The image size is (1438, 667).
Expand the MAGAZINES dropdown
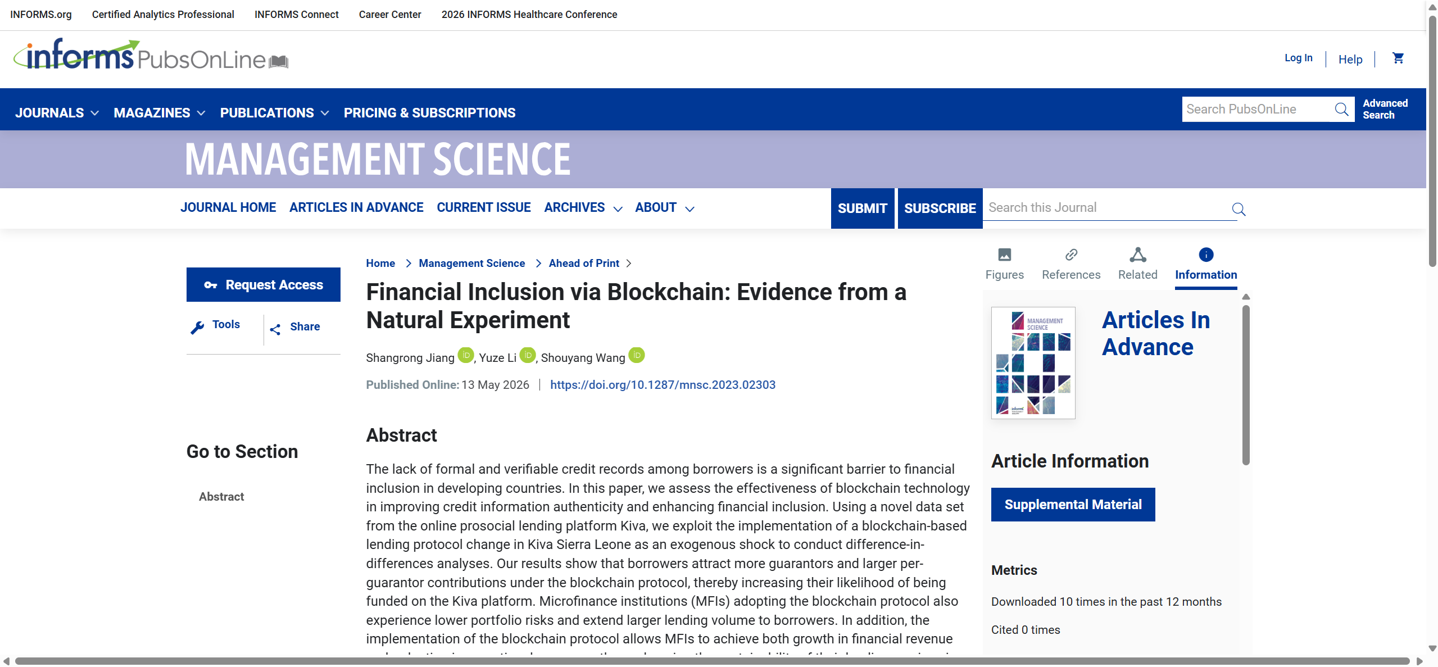tap(159, 113)
